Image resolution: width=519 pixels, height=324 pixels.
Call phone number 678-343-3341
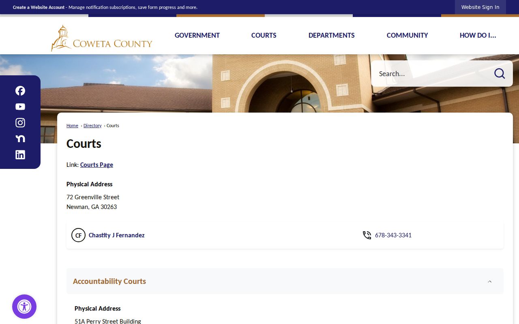click(x=393, y=235)
